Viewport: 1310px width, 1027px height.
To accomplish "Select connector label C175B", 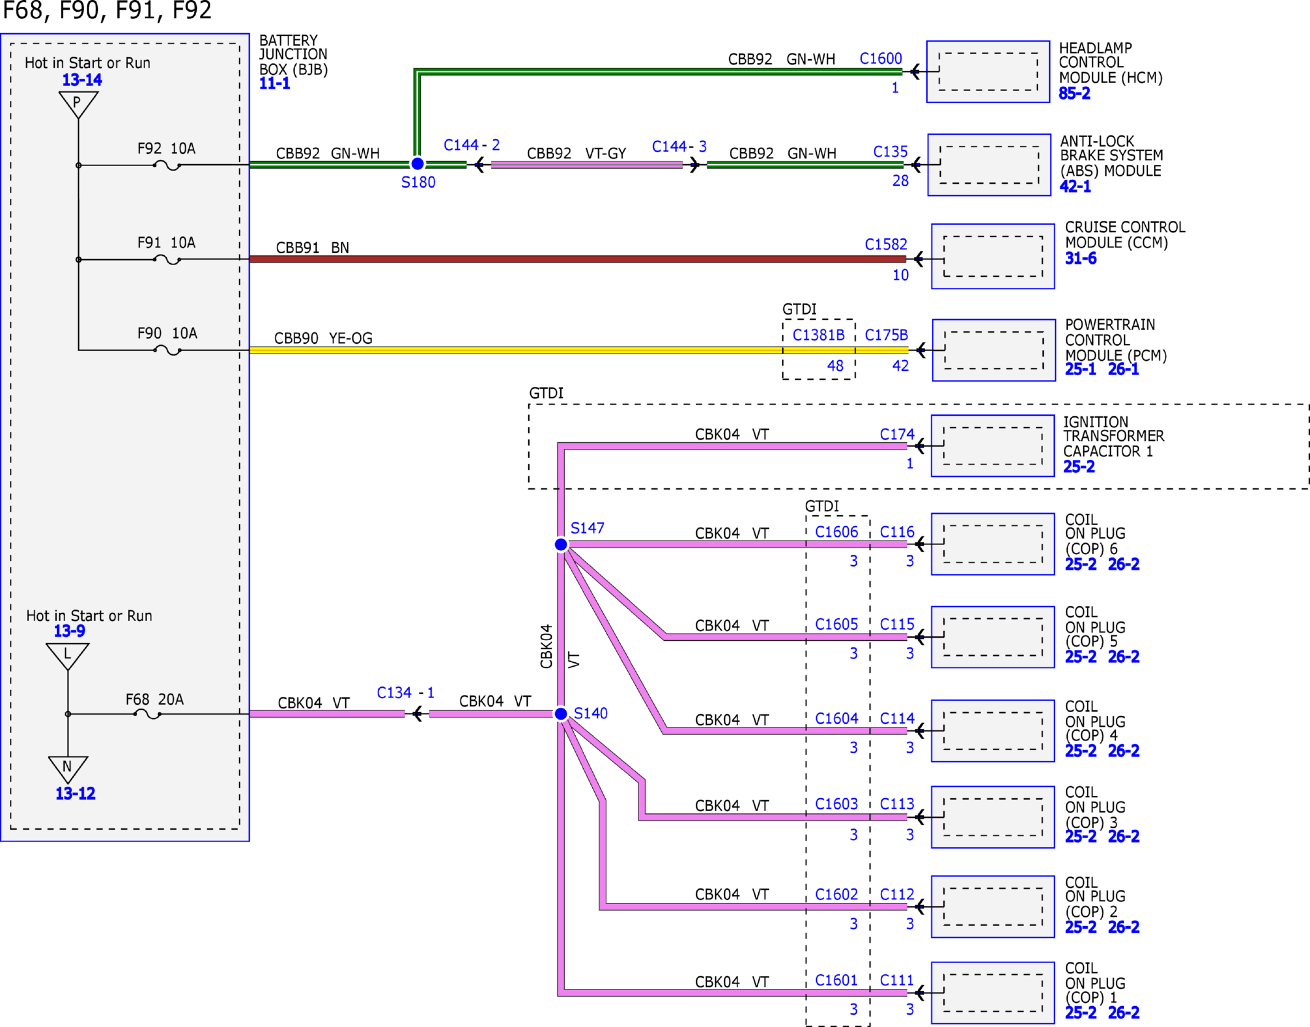I will (886, 335).
